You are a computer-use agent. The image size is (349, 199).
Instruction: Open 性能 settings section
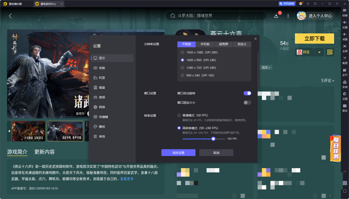112,68
